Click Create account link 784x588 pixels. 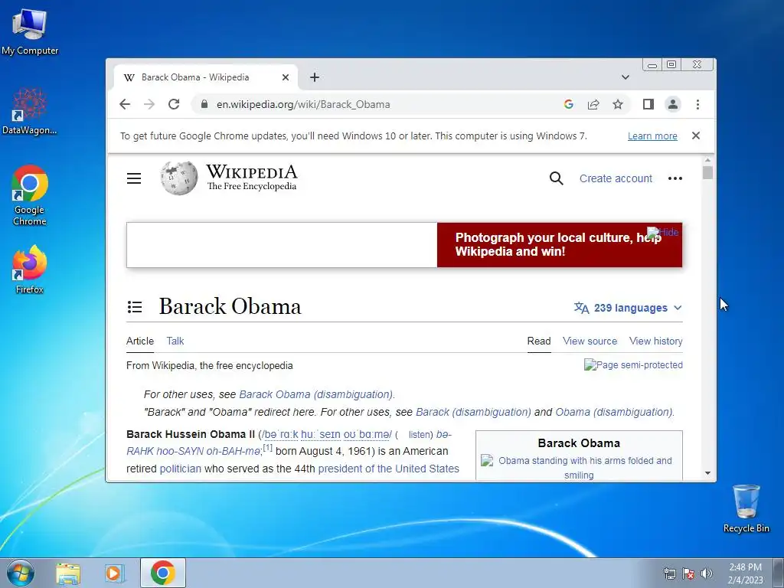coord(616,178)
